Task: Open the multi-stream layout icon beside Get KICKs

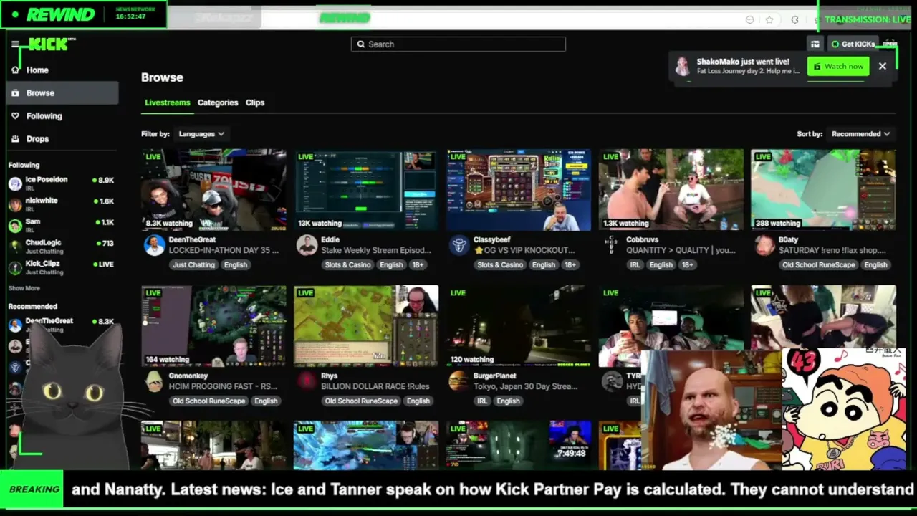Action: tap(815, 44)
